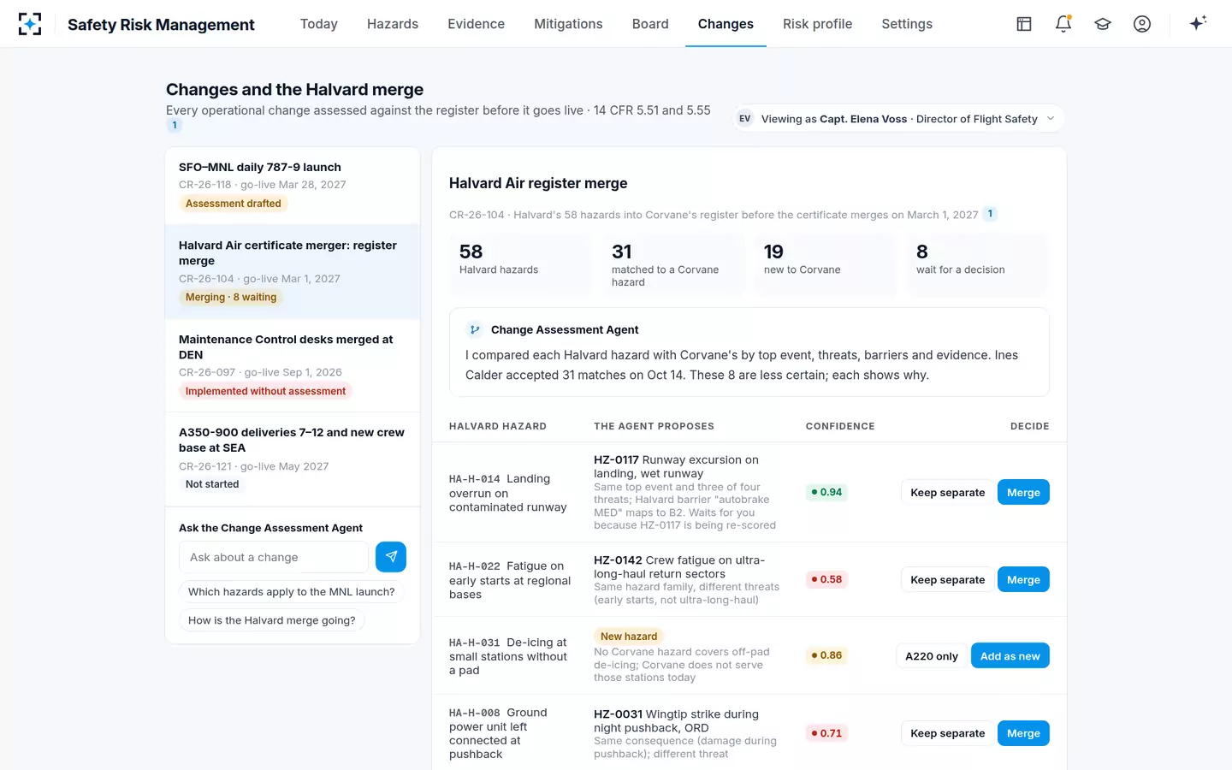Open the graduation cap learning icon

click(x=1103, y=24)
